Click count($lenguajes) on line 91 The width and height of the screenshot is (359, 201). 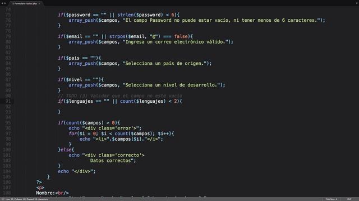tap(143, 101)
